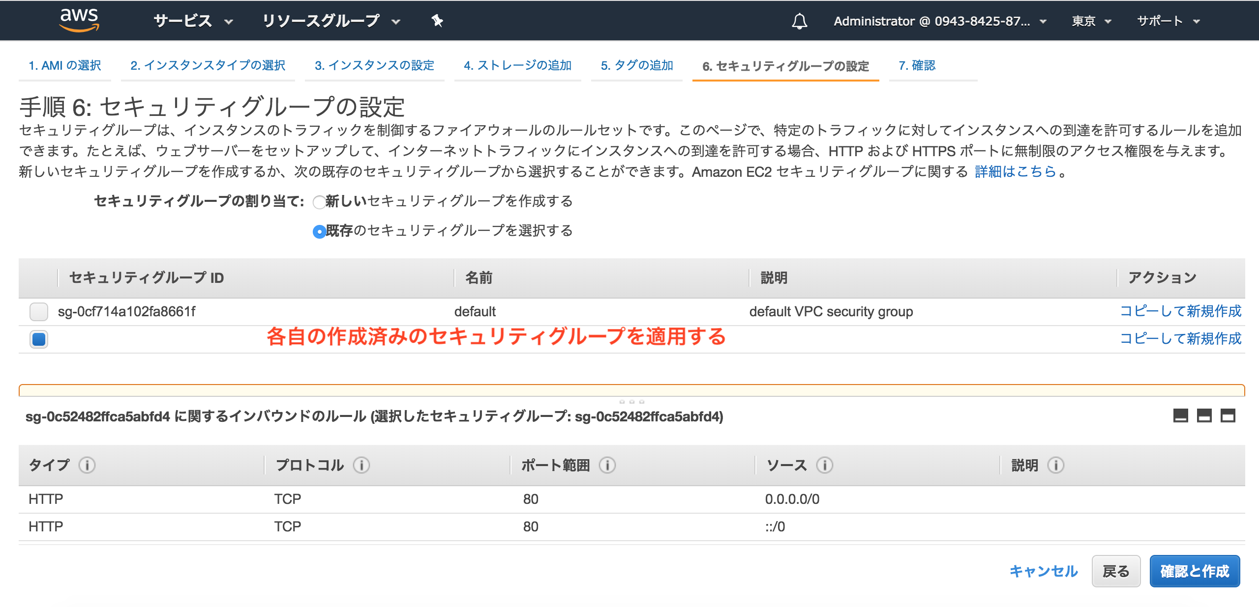Select 既存のセキュリティグループを選択する radio option
Image resolution: width=1259 pixels, height=607 pixels.
click(319, 231)
